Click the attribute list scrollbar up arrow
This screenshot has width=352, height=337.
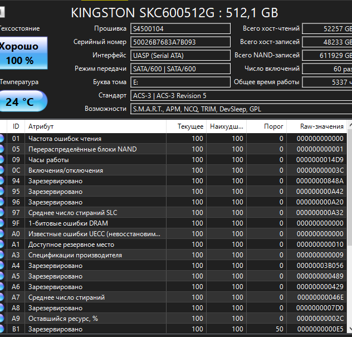tap(350, 125)
